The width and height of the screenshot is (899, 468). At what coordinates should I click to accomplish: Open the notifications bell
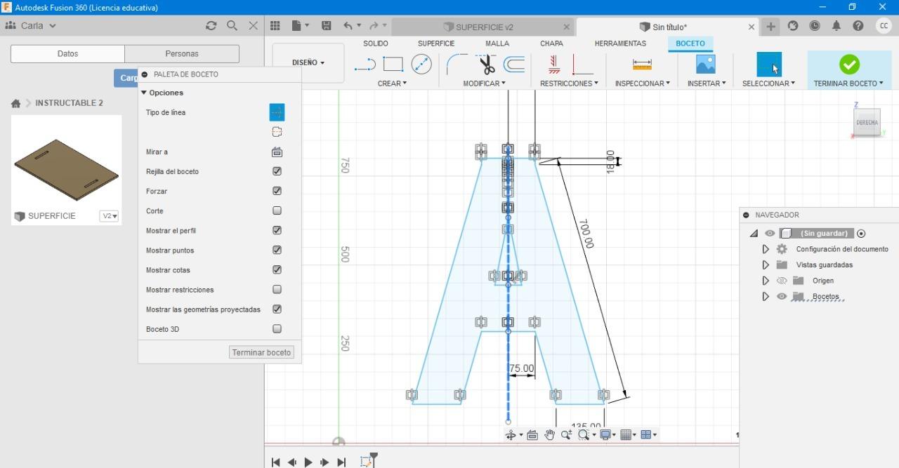click(836, 26)
